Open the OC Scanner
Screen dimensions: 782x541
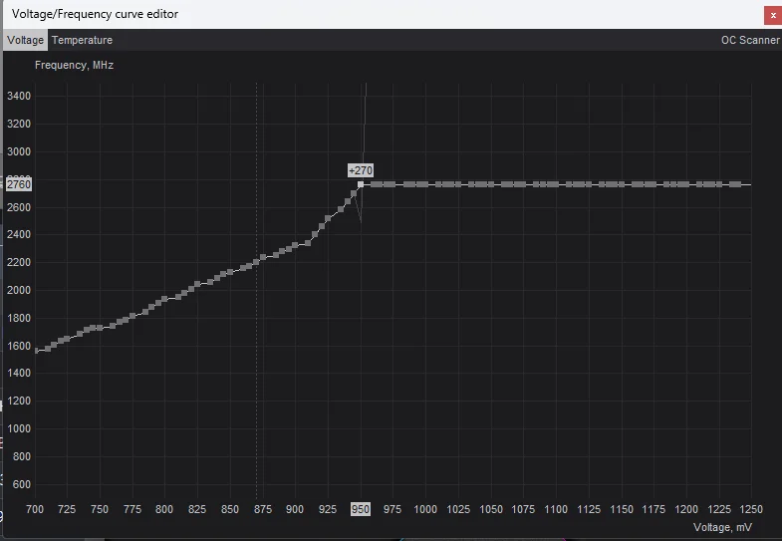pos(750,40)
